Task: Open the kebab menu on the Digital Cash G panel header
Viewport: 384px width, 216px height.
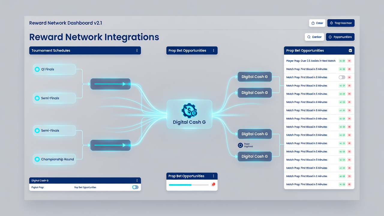Action: coord(137,181)
